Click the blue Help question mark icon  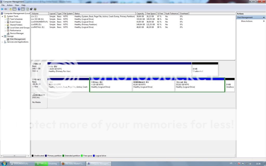tap(19, 9)
